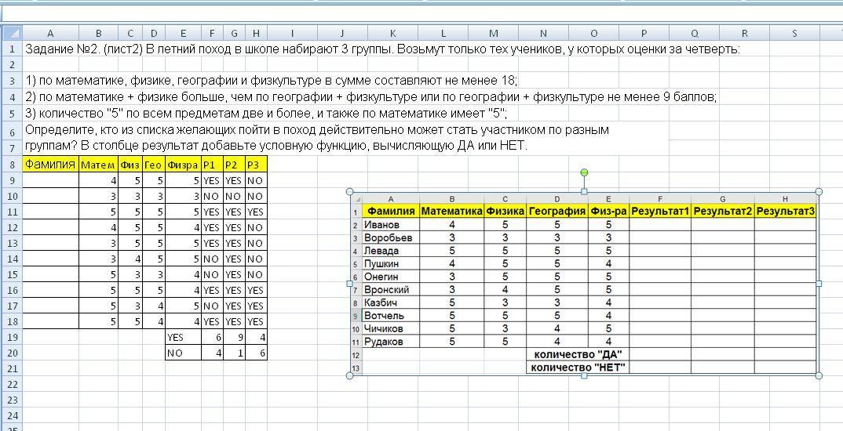Click the 'Физ-ра' header in embedded table

click(x=608, y=211)
